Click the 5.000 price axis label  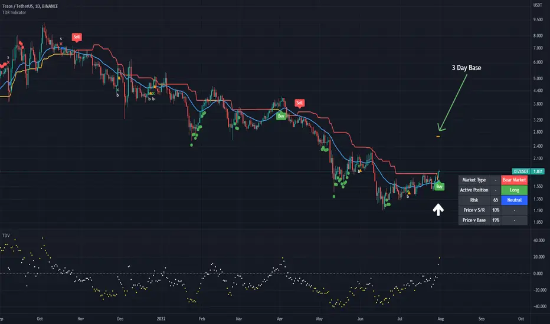click(538, 78)
